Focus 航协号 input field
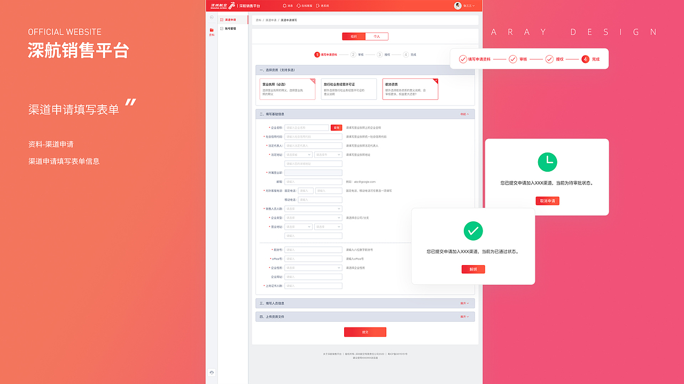The image size is (684, 384). (x=313, y=250)
